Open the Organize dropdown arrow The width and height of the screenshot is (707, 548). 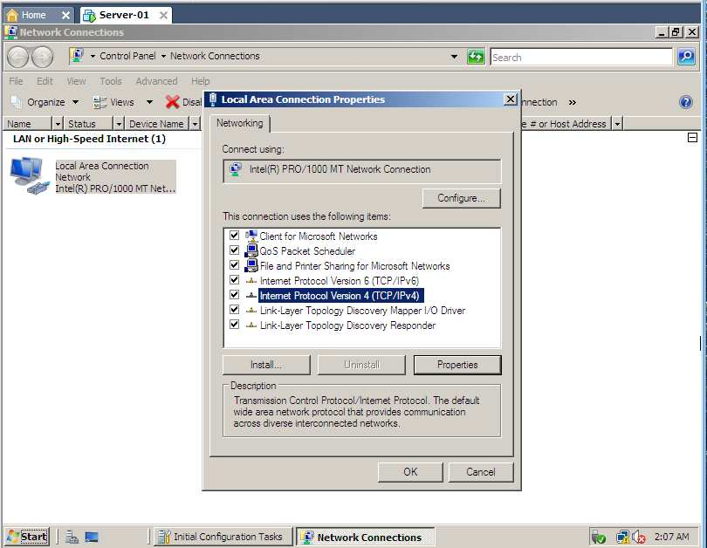pyautogui.click(x=76, y=102)
